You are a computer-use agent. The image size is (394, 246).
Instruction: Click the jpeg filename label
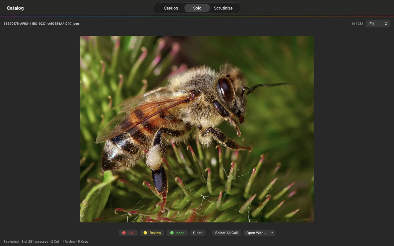(41, 23)
